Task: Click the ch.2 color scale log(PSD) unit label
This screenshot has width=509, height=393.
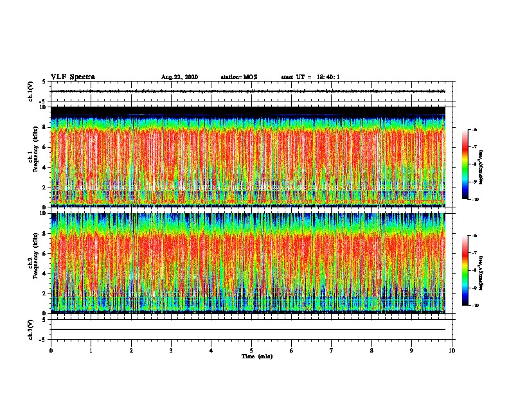Action: click(482, 274)
